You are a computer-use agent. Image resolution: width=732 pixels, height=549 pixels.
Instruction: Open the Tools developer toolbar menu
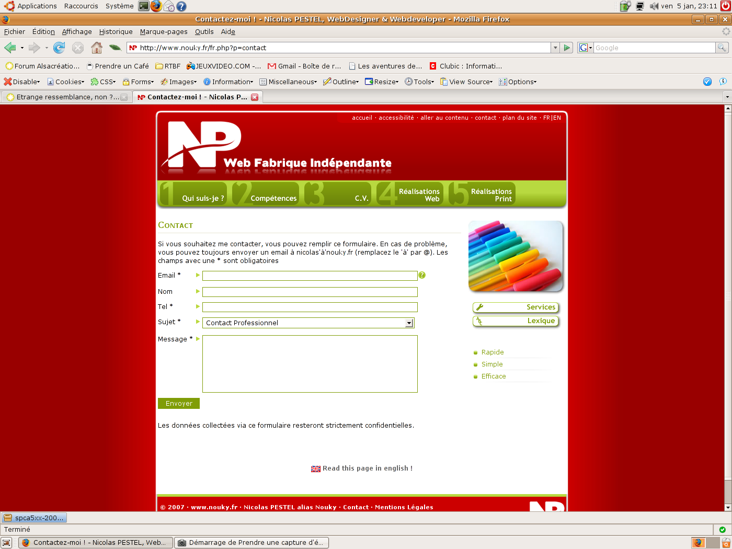(x=420, y=82)
